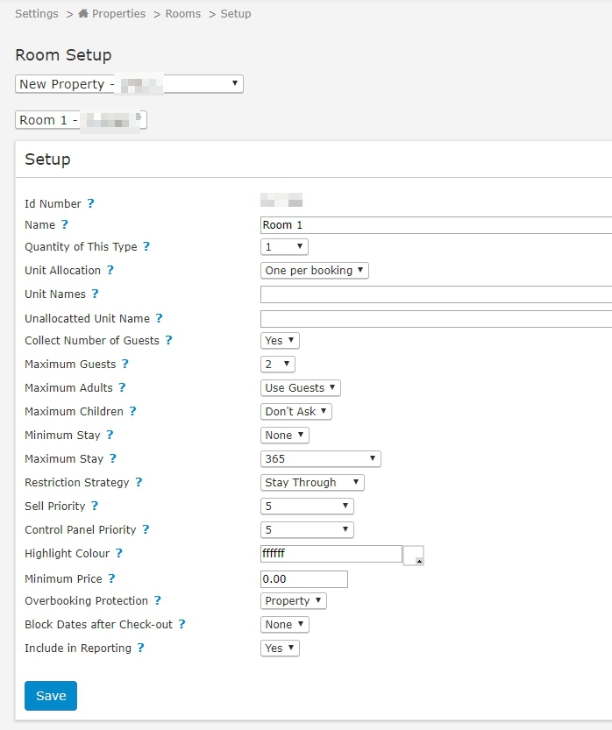612x730 pixels.
Task: Open the Sell Priority dropdown
Action: pos(307,506)
